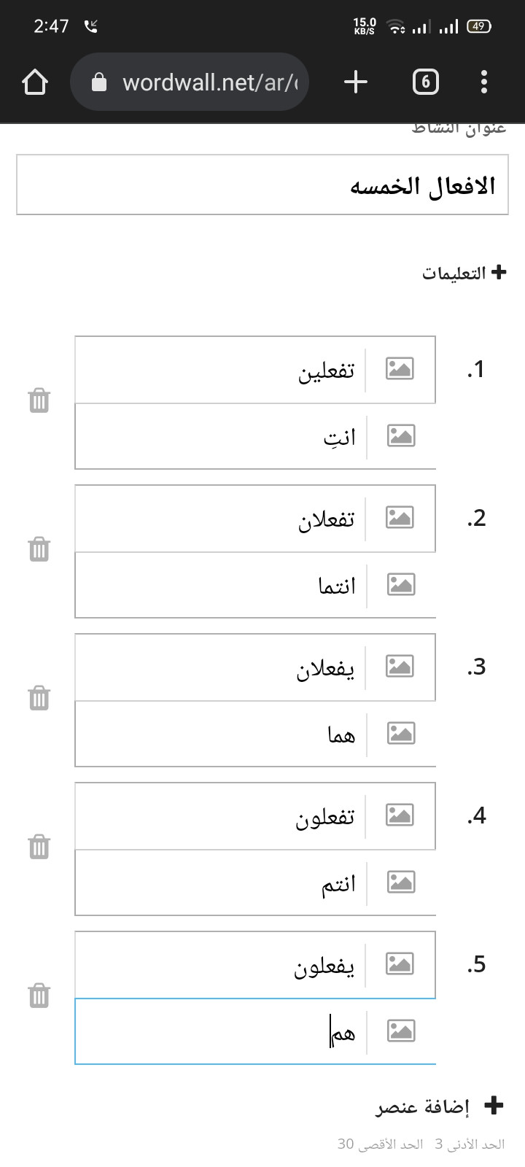Edit the activity title الافعال الخمسه

click(262, 185)
